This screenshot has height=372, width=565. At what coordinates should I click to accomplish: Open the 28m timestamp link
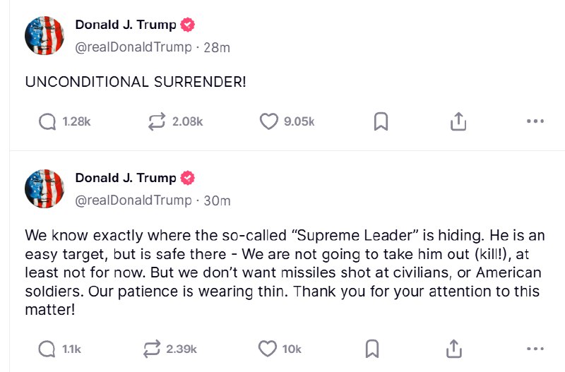coord(217,47)
